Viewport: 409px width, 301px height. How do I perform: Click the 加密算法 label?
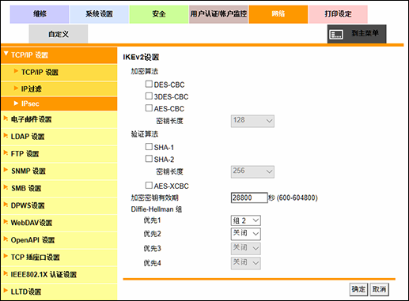point(145,71)
